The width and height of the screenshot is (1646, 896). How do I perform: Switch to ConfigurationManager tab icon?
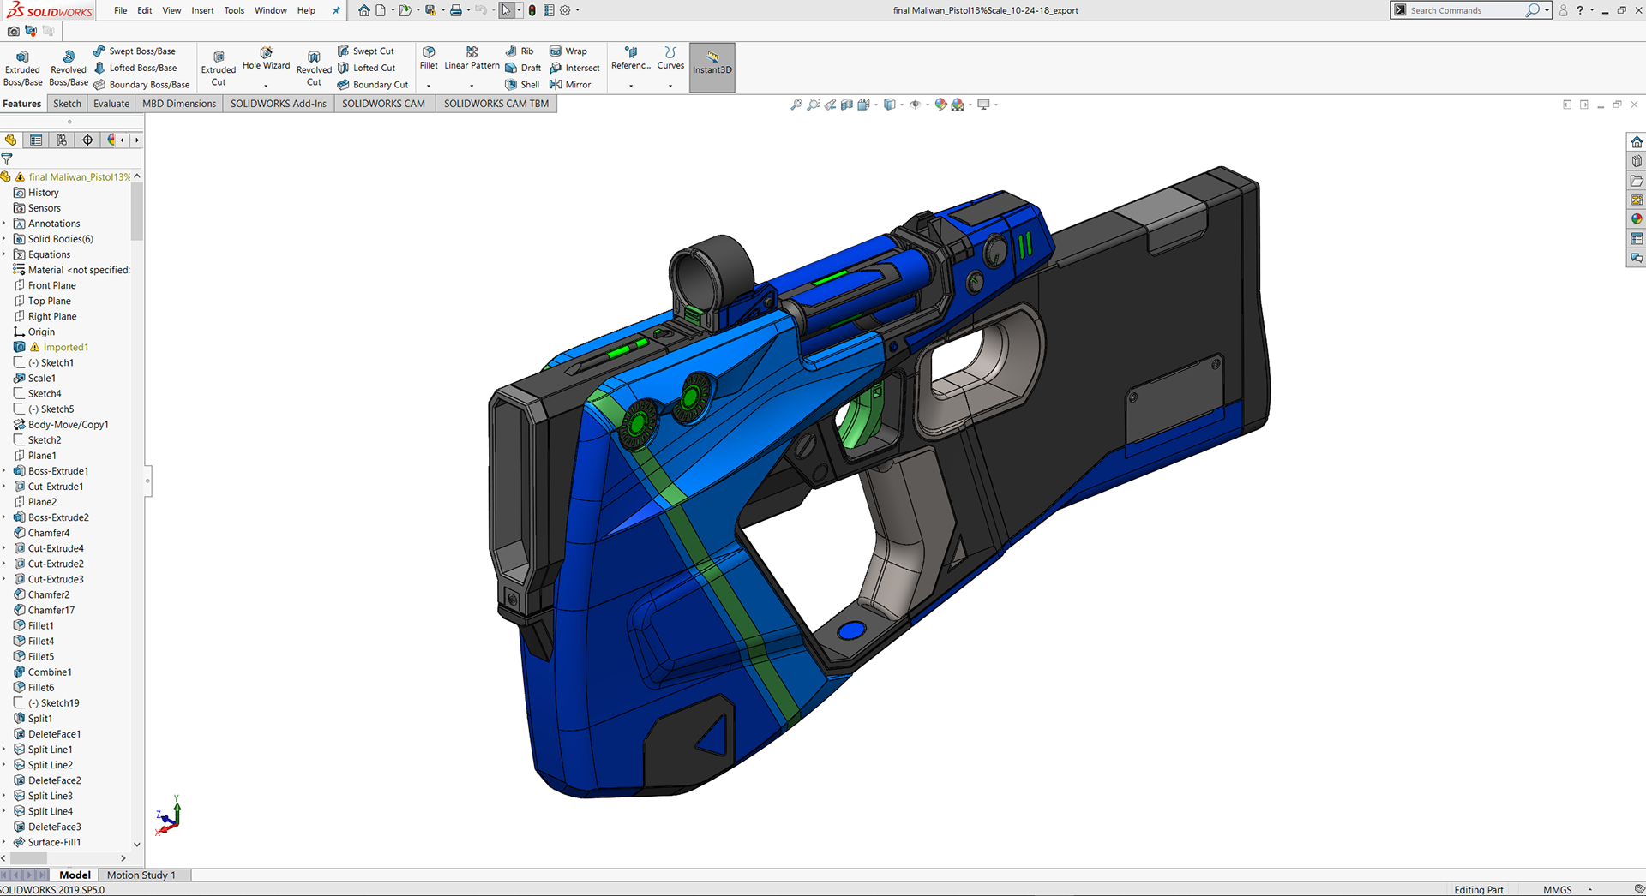[62, 140]
